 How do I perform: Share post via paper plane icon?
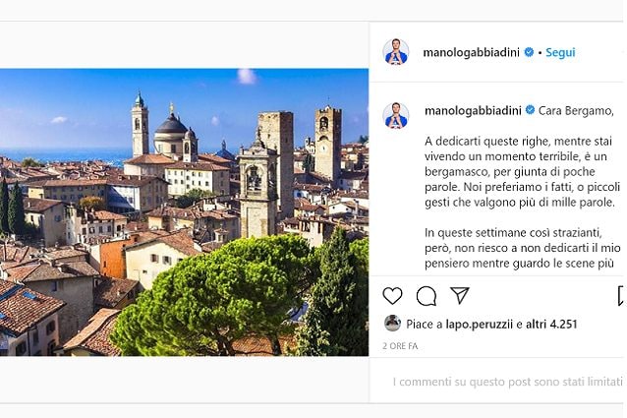tap(460, 296)
